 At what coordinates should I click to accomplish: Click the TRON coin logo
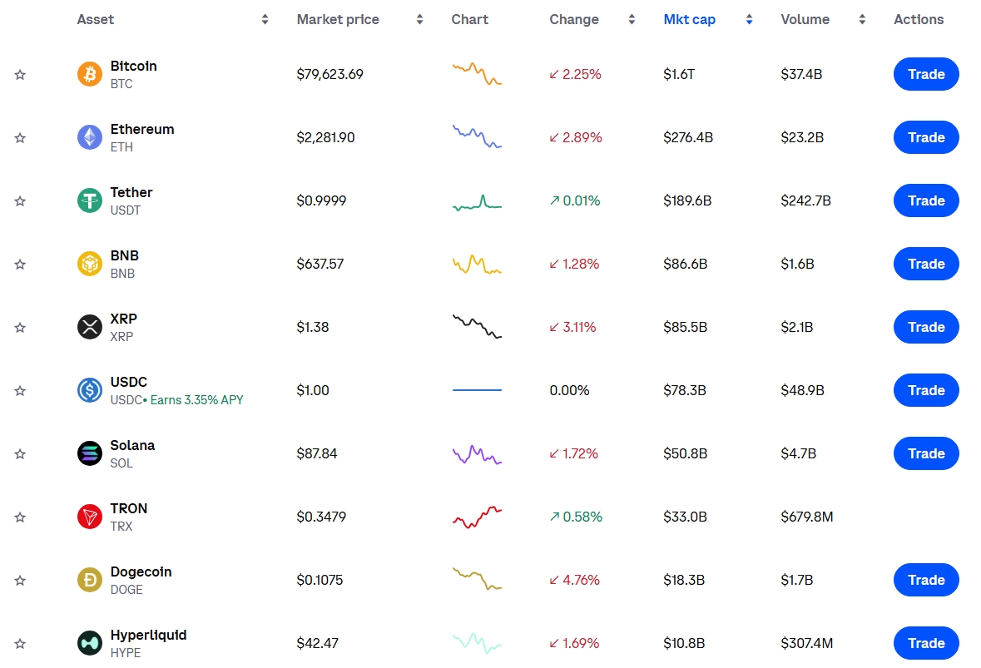coord(90,517)
